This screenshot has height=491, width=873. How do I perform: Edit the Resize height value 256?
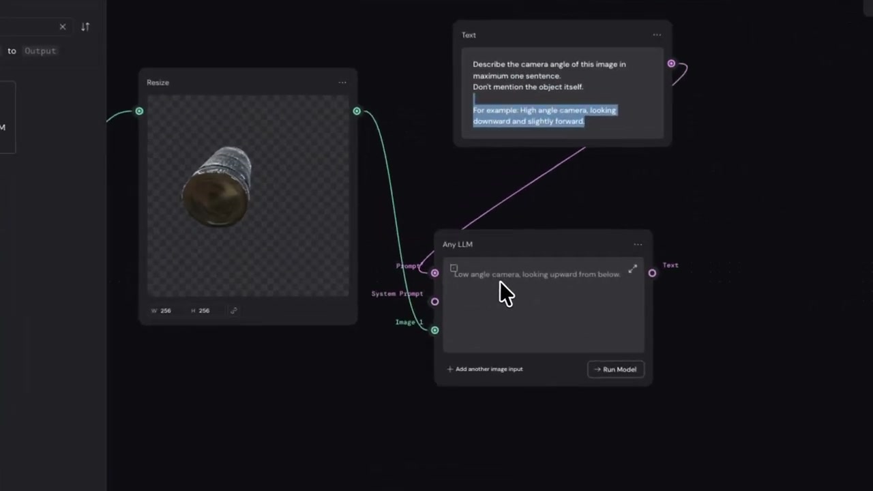tap(204, 310)
